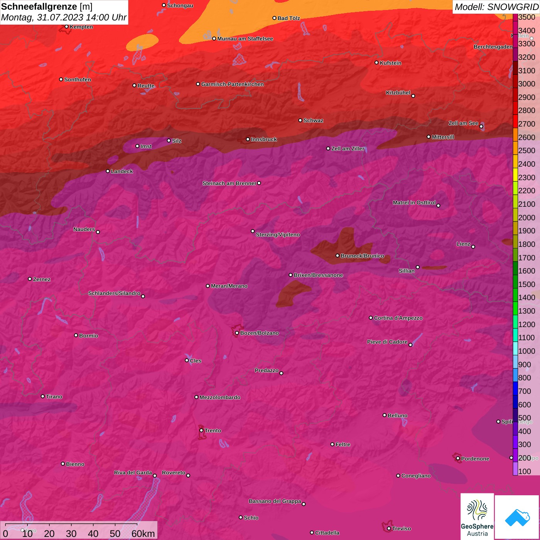The height and width of the screenshot is (540, 540).
Task: Click the orange legend swatch between 2500 and 2600
Action: click(515, 148)
